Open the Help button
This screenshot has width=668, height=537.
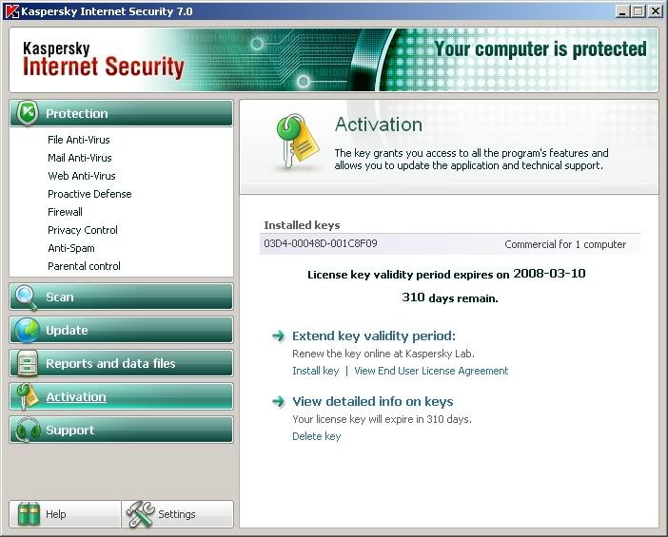[65, 514]
